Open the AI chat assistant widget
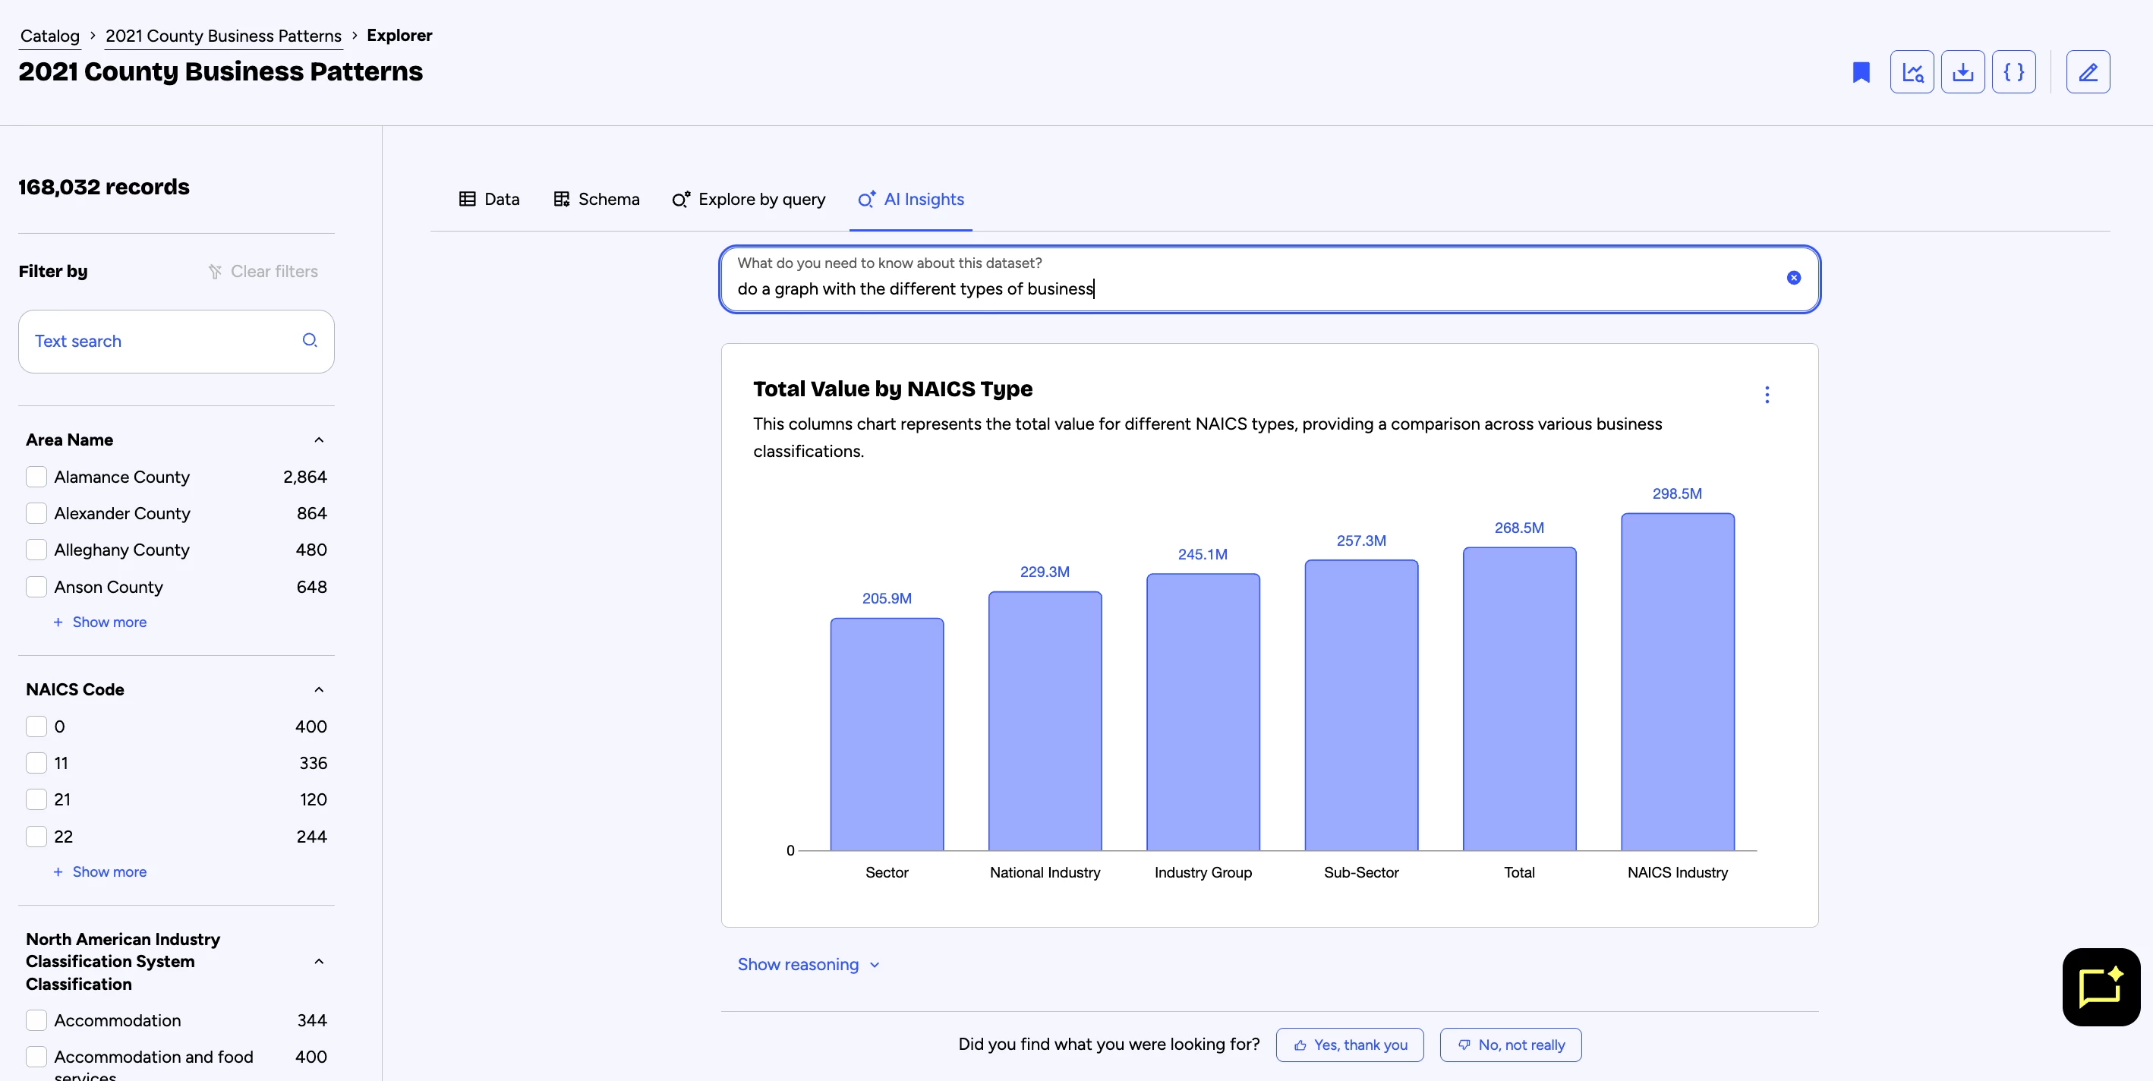The image size is (2153, 1081). tap(2101, 987)
